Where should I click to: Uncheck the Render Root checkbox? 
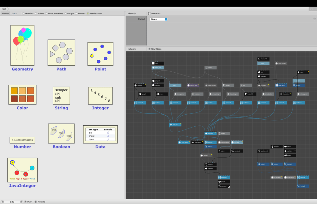88,14
